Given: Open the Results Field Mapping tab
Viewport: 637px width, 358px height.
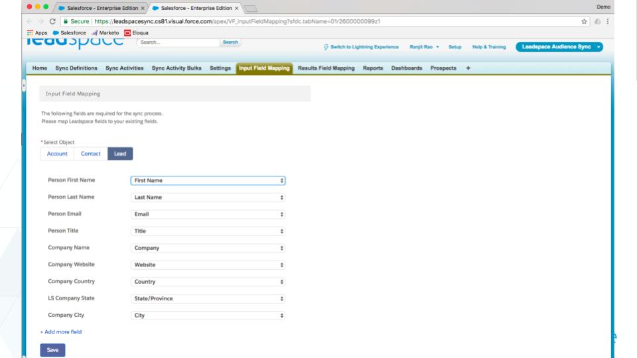Looking at the screenshot, I should pos(326,68).
